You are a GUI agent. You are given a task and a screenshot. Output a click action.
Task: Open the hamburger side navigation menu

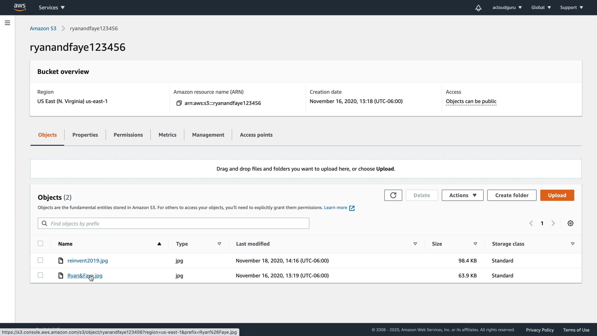tap(7, 23)
